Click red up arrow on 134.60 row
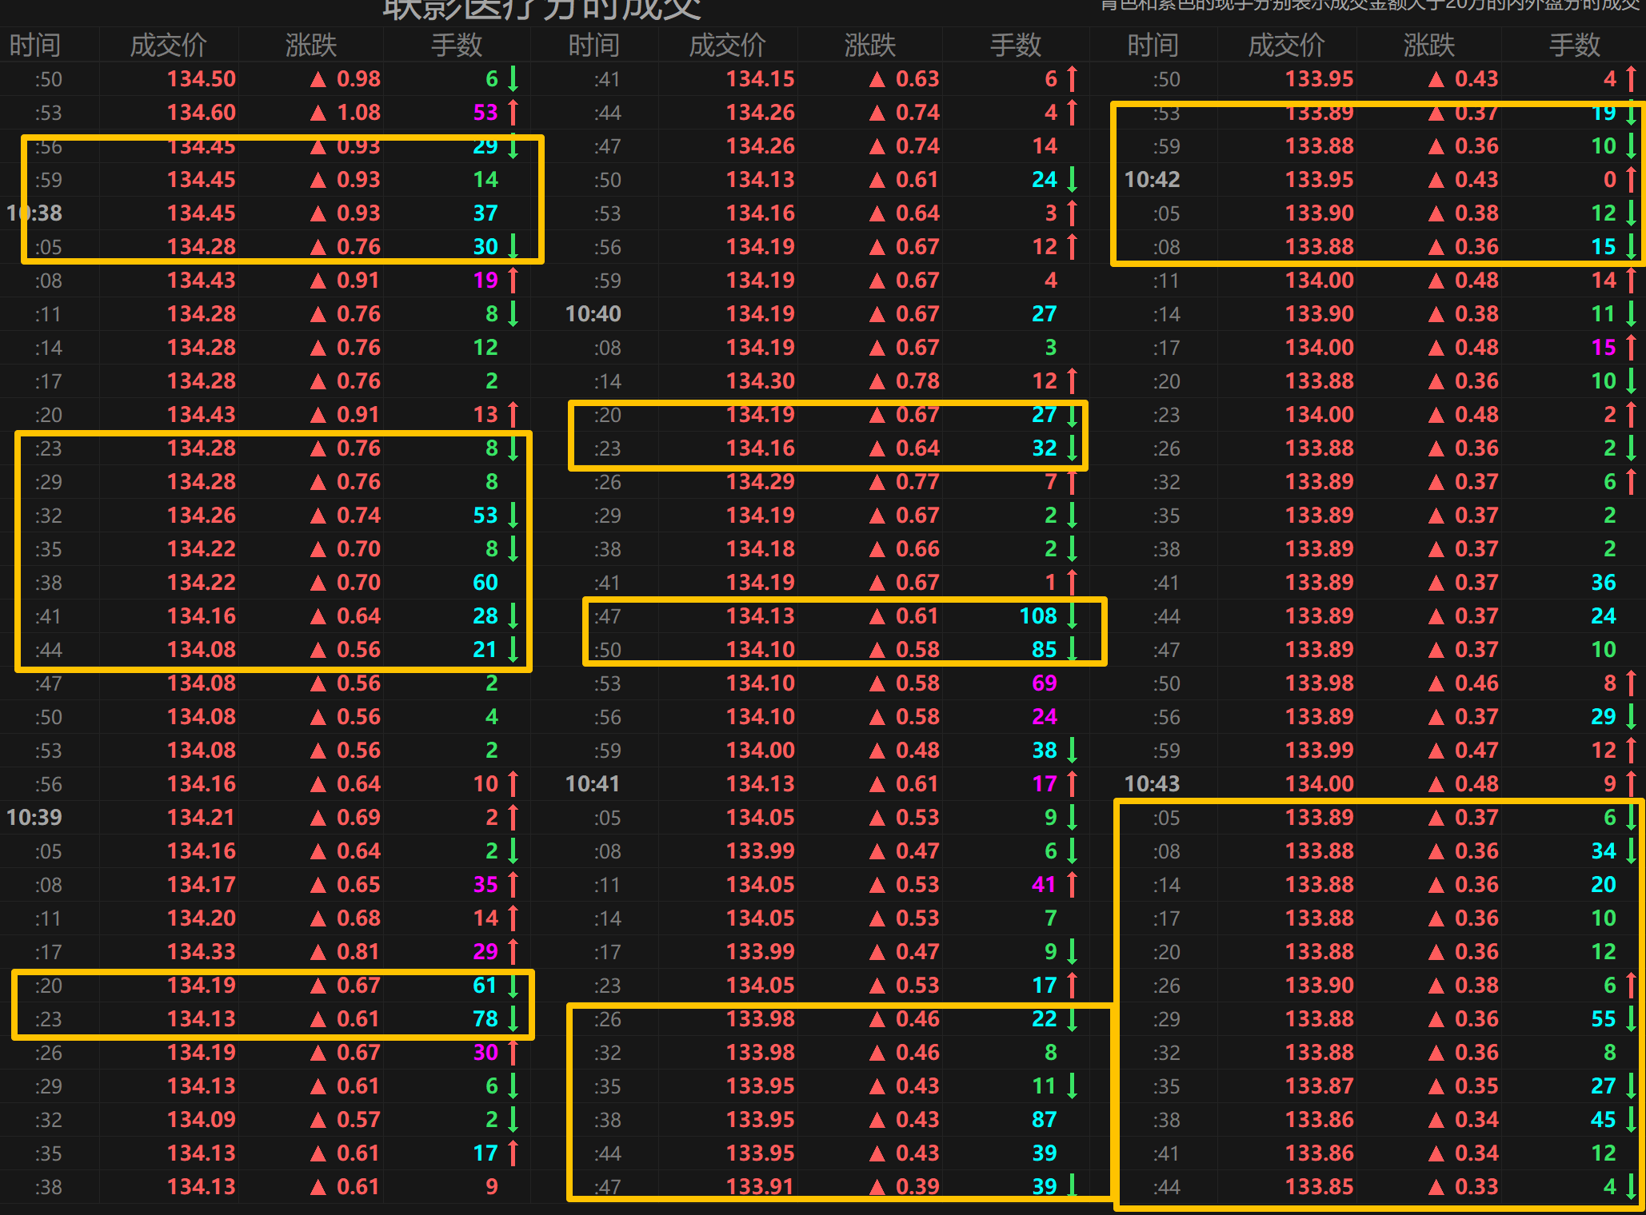The image size is (1646, 1215). click(513, 113)
